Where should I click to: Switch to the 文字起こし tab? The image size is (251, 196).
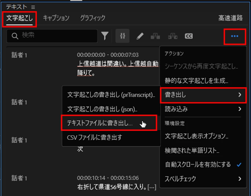(20, 18)
